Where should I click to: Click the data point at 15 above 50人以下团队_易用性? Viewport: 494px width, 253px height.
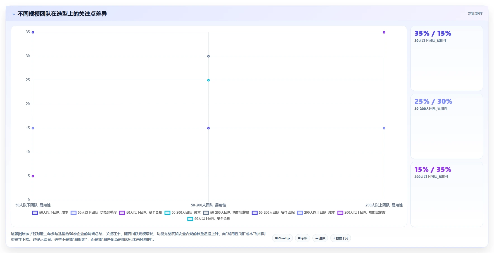(x=33, y=128)
